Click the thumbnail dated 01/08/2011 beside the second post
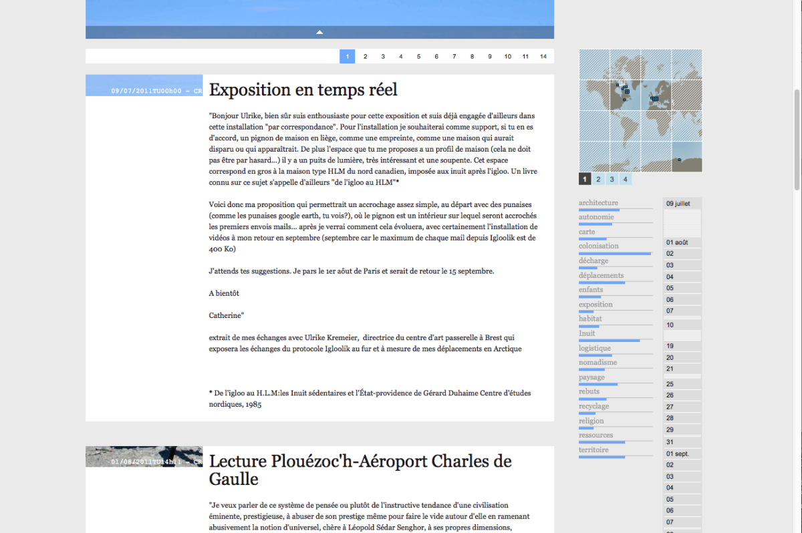 [144, 456]
